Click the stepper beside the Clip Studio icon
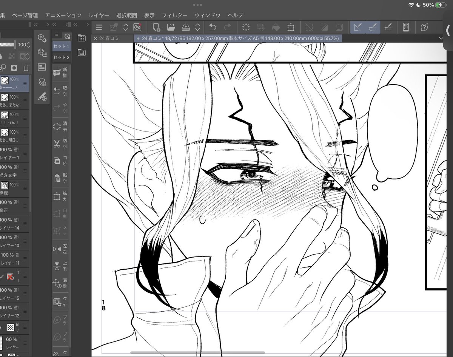This screenshot has width=453, height=357. (x=126, y=27)
